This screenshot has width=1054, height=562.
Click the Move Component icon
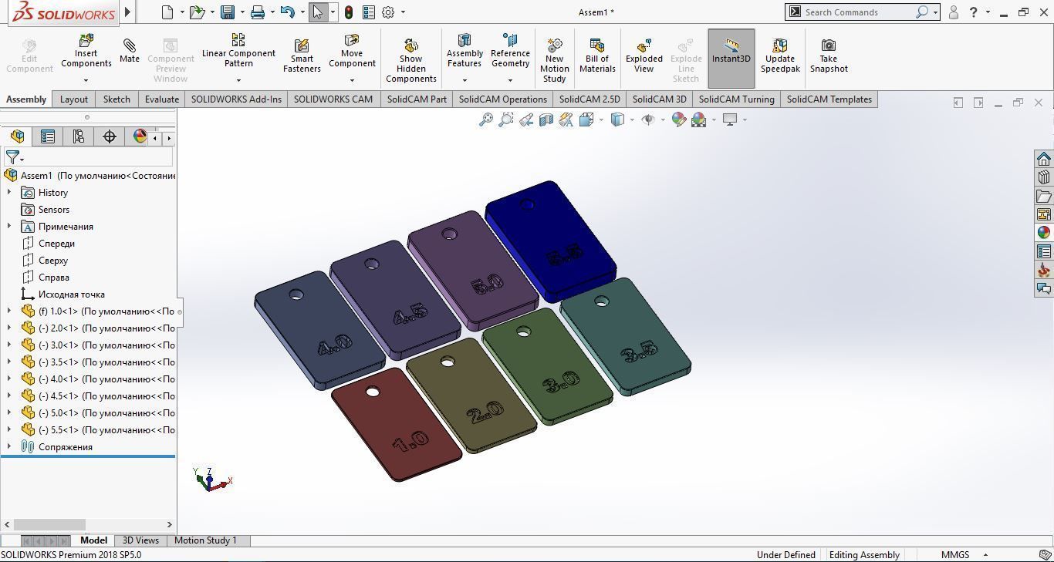[352, 40]
